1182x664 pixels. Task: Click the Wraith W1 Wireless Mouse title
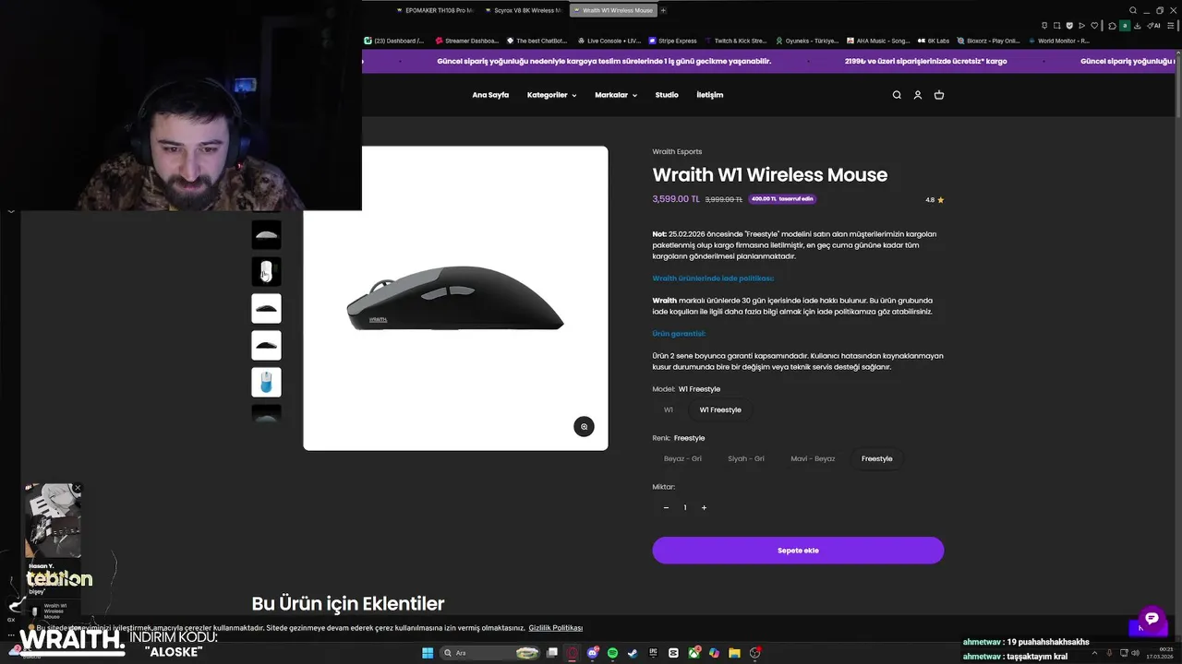coord(770,174)
